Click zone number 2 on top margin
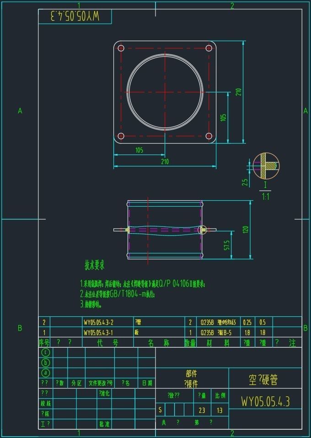 coord(232,5)
